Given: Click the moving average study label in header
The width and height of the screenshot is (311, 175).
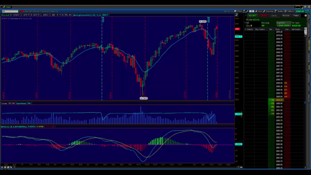Looking at the screenshot, I should [87, 15].
